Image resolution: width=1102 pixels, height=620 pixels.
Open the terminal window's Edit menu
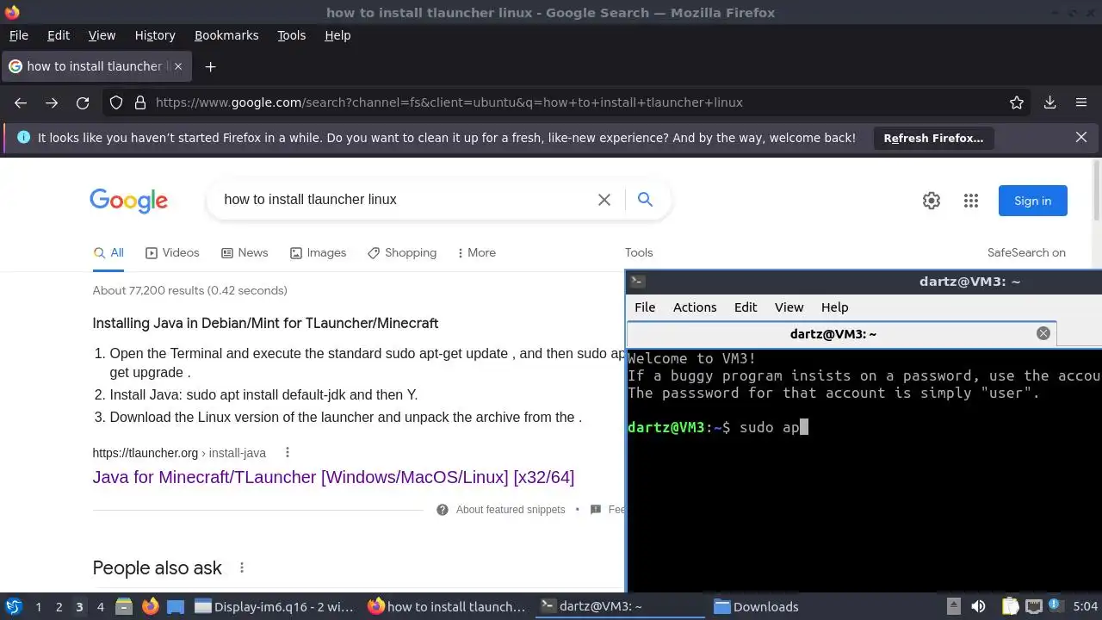click(746, 307)
